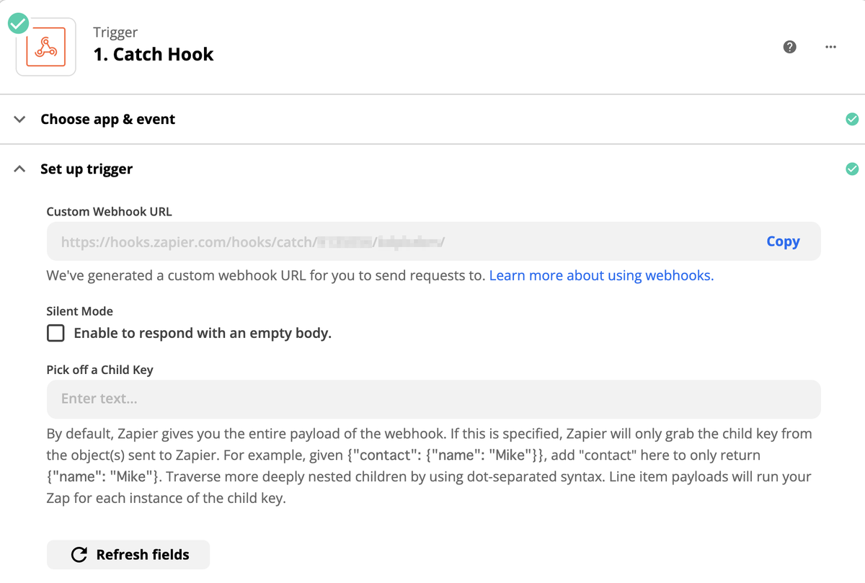Open the help question mark icon
The height and width of the screenshot is (583, 865).
coord(790,47)
